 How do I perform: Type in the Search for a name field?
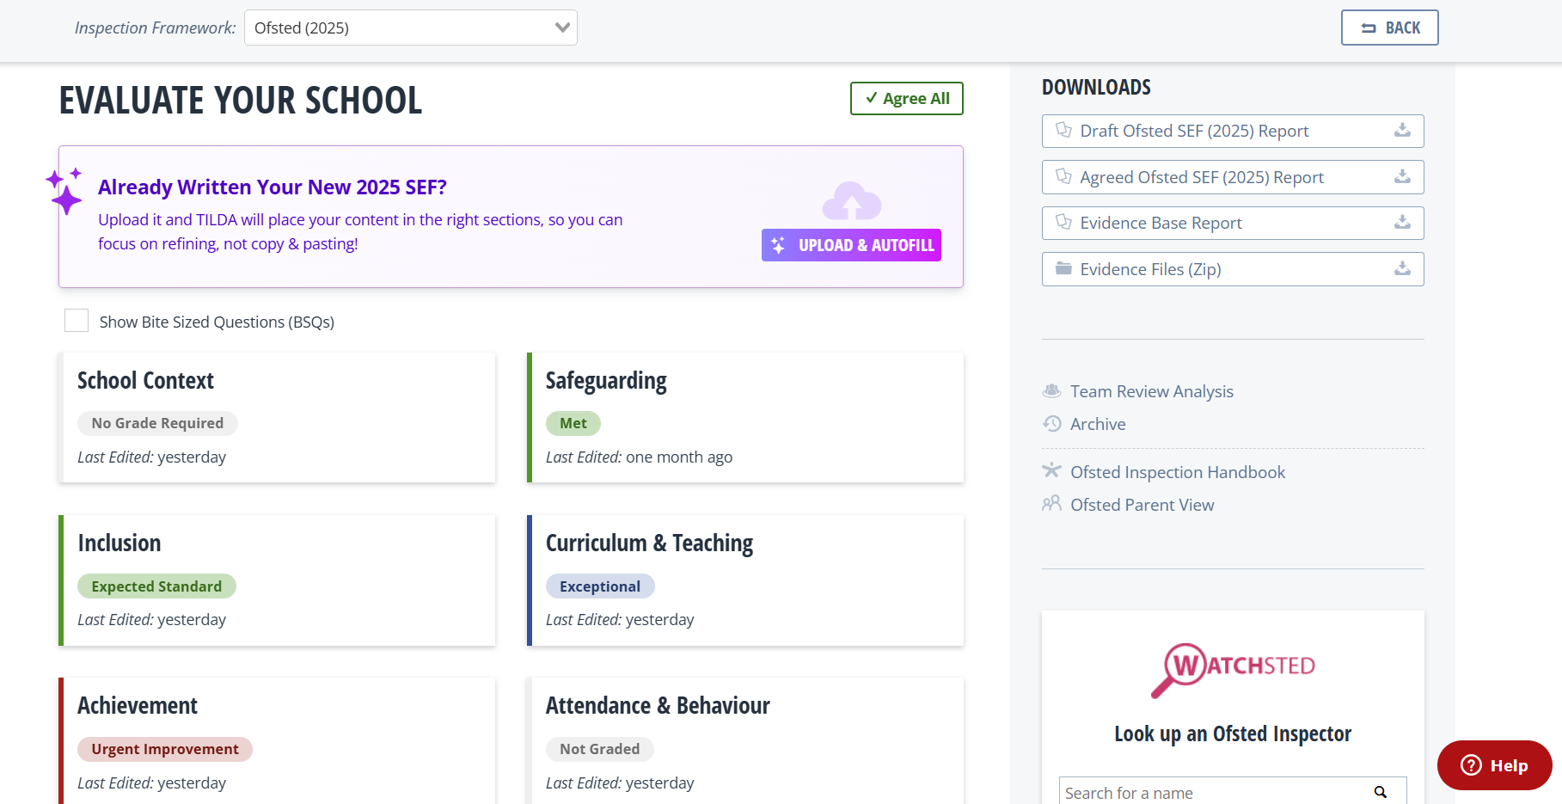pos(1212,792)
